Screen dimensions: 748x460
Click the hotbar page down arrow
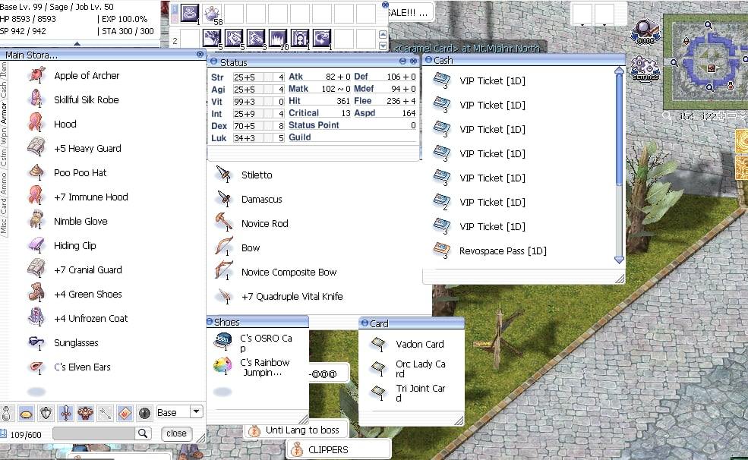383,46
